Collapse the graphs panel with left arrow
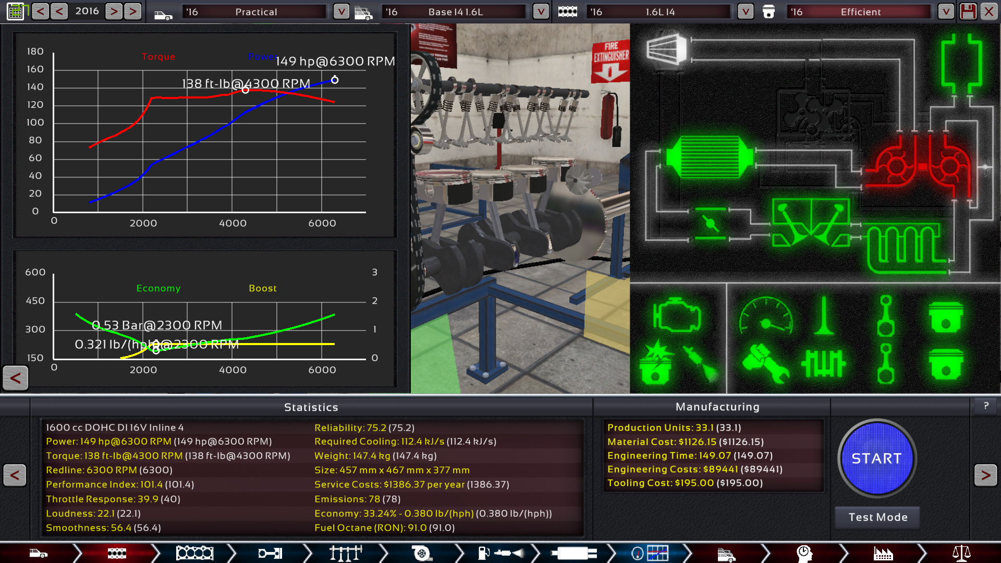1001x563 pixels. [x=15, y=378]
